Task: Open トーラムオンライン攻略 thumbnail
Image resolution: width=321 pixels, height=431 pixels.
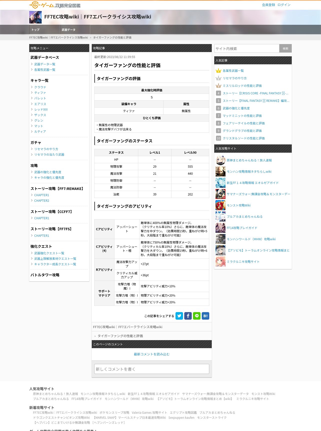Action: (220, 250)
